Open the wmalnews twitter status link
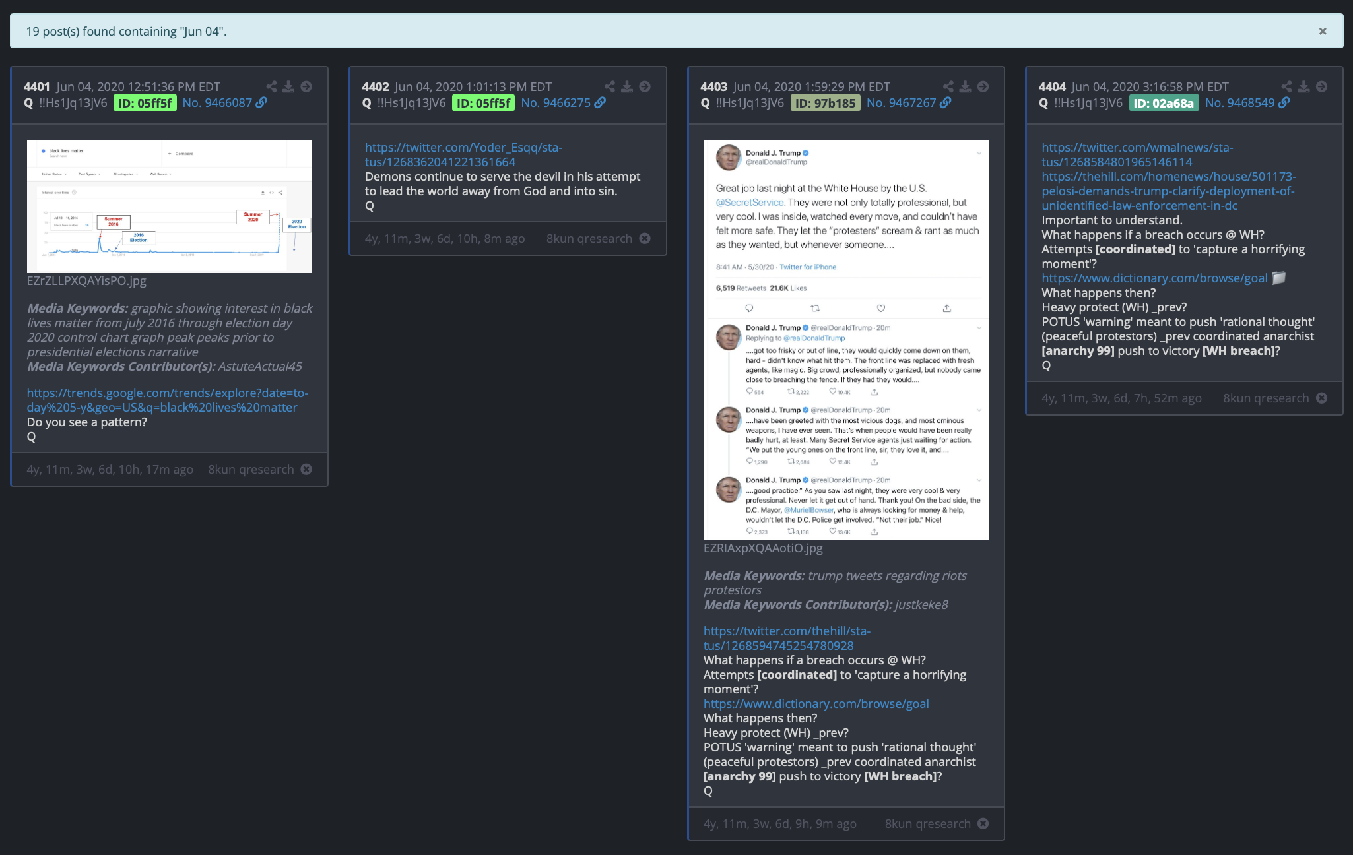This screenshot has height=855, width=1353. click(1137, 154)
